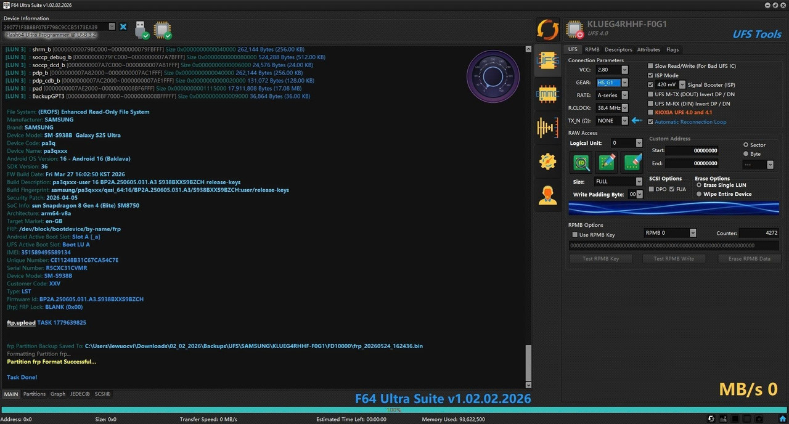The height and width of the screenshot is (424, 789).
Task: Open the UFS chip sidebar module
Action: click(547, 60)
